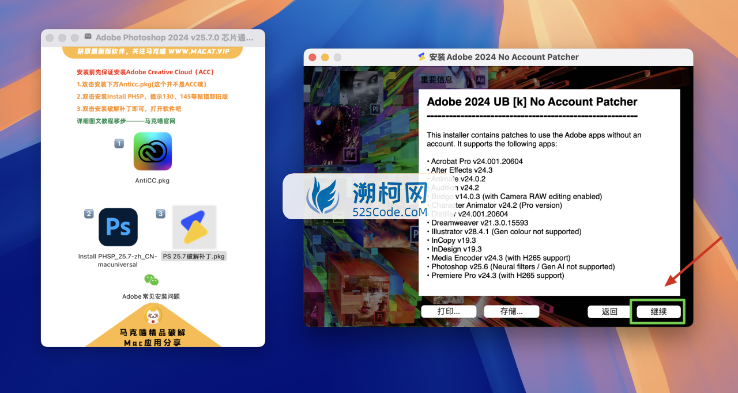Click the InCopy v19.3 line
This screenshot has width=738, height=393.
(451, 241)
